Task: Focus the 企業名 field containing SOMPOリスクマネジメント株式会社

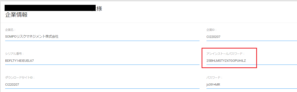Action: [x=102, y=37]
